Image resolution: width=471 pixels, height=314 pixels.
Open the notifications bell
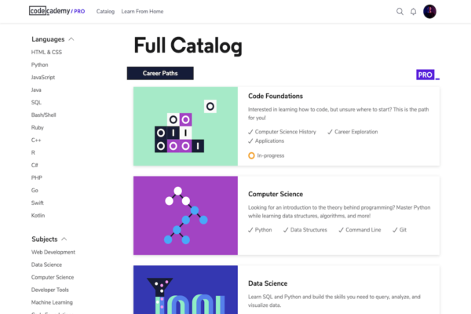414,12
